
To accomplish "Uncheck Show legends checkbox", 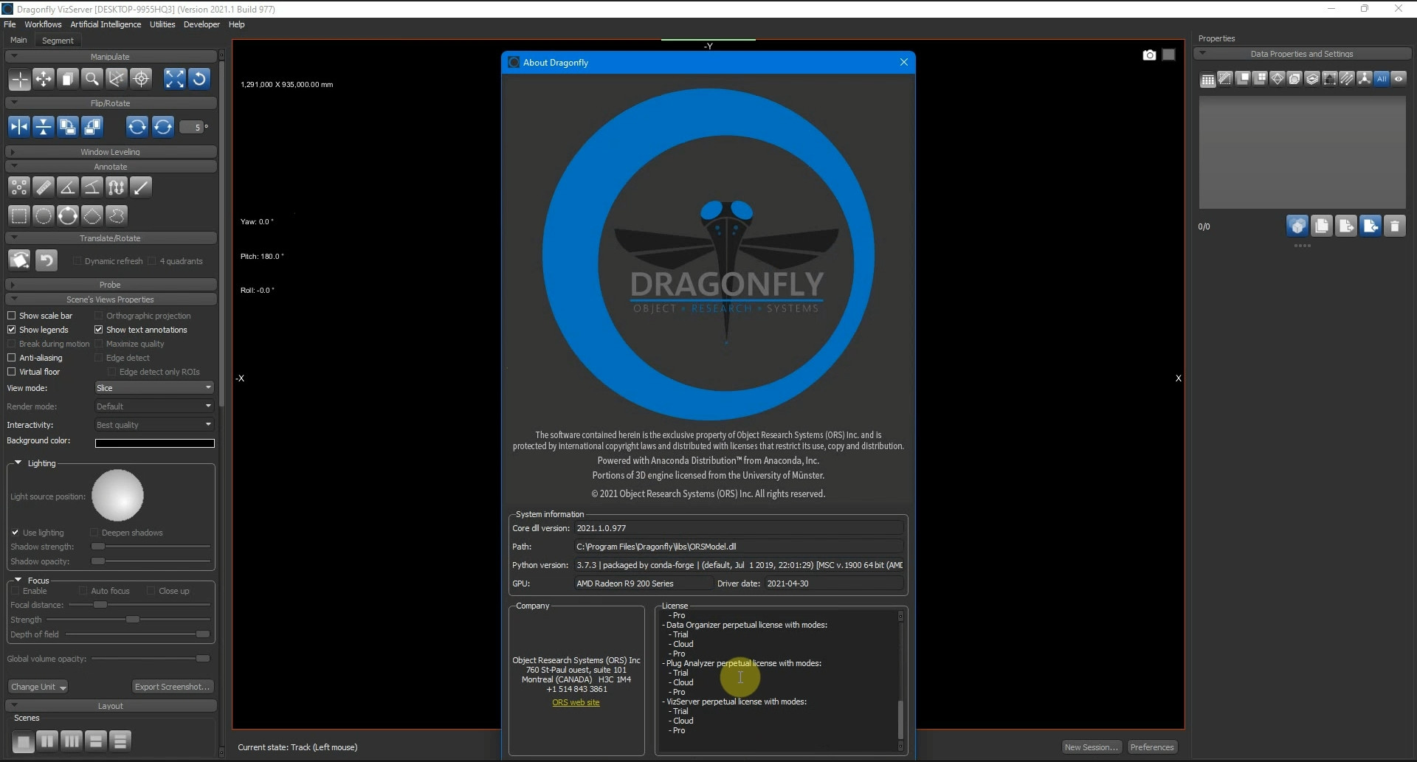I will click(12, 330).
